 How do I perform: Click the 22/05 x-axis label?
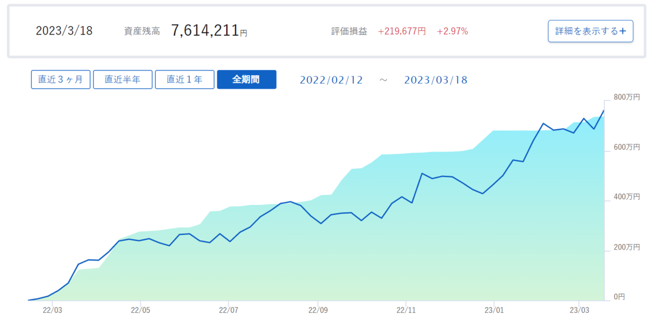point(140,310)
